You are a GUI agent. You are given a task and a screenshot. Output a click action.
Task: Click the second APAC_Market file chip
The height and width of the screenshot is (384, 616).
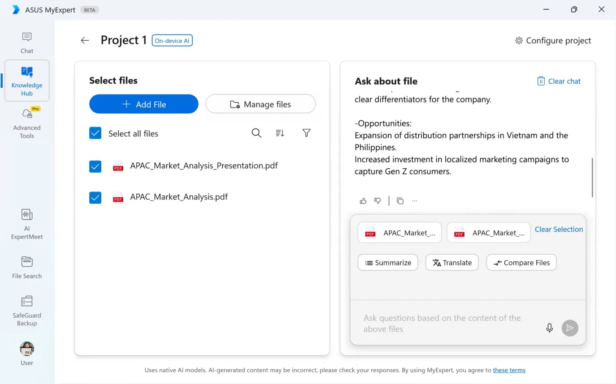point(489,233)
